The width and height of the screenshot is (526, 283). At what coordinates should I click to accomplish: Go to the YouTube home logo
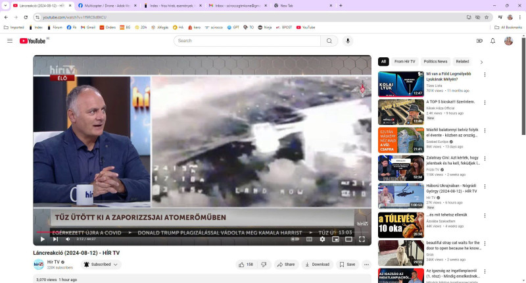point(32,41)
